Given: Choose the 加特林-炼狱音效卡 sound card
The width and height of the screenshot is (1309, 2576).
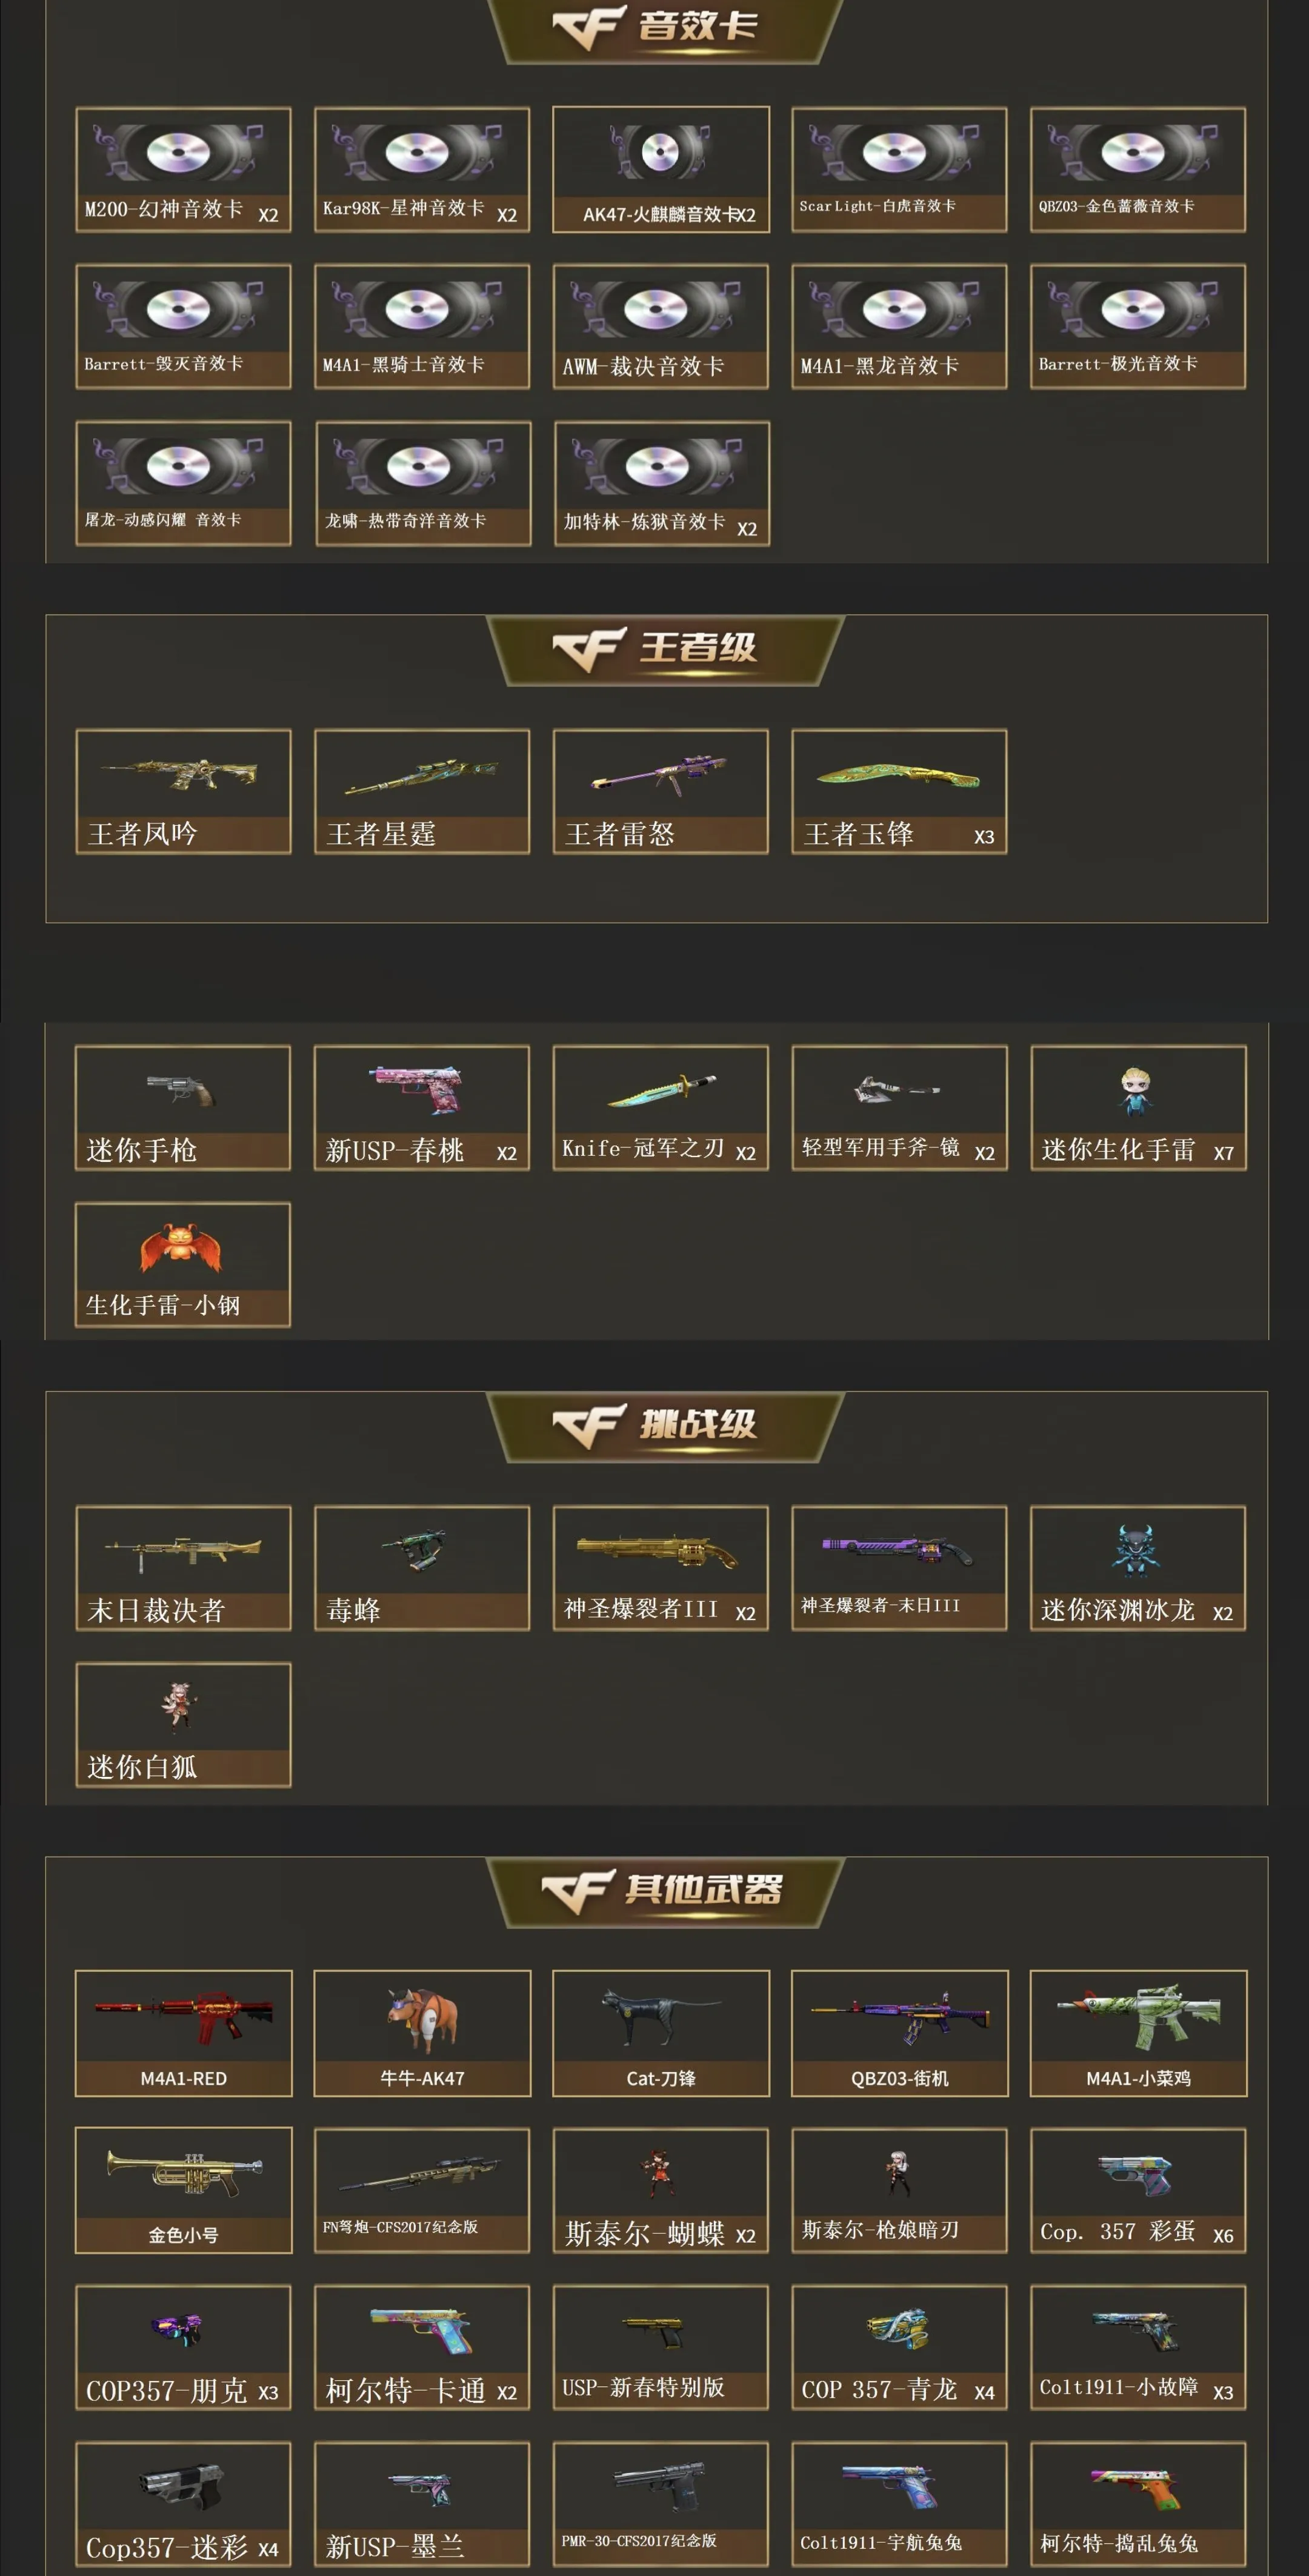Looking at the screenshot, I should tap(662, 483).
